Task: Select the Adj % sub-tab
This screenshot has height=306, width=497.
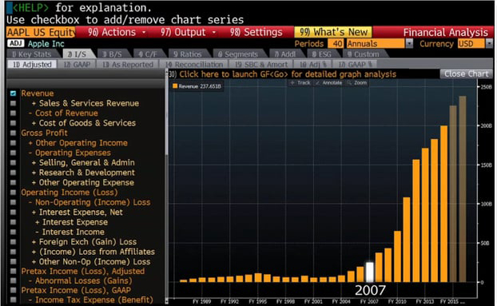Action: pyautogui.click(x=313, y=64)
